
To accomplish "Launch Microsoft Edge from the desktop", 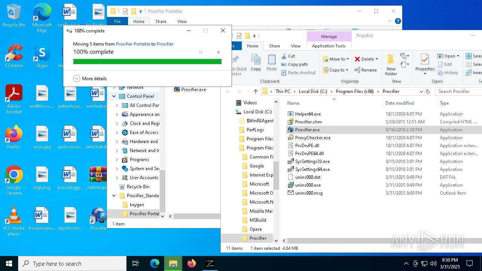I will (x=42, y=18).
